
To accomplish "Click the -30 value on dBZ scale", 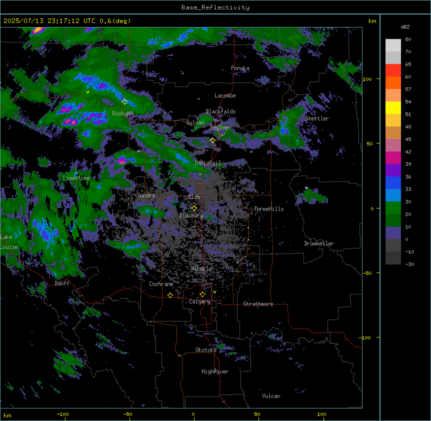I will pos(409,264).
